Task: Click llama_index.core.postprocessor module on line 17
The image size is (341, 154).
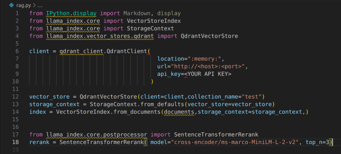Action: (x=97, y=135)
